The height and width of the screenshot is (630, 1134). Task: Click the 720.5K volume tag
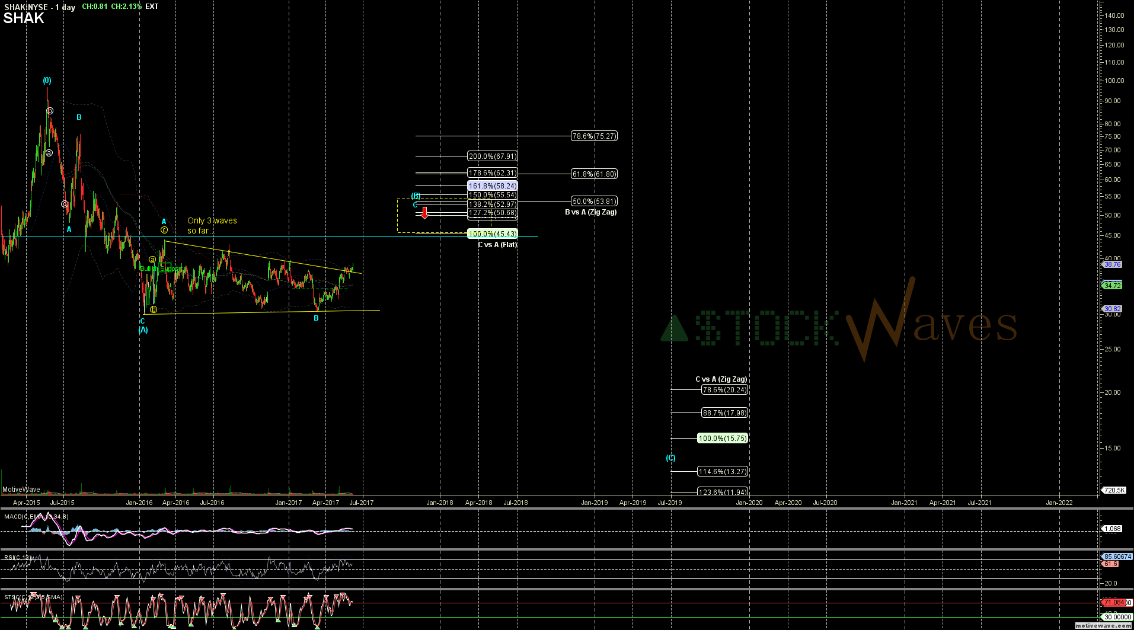click(1113, 490)
